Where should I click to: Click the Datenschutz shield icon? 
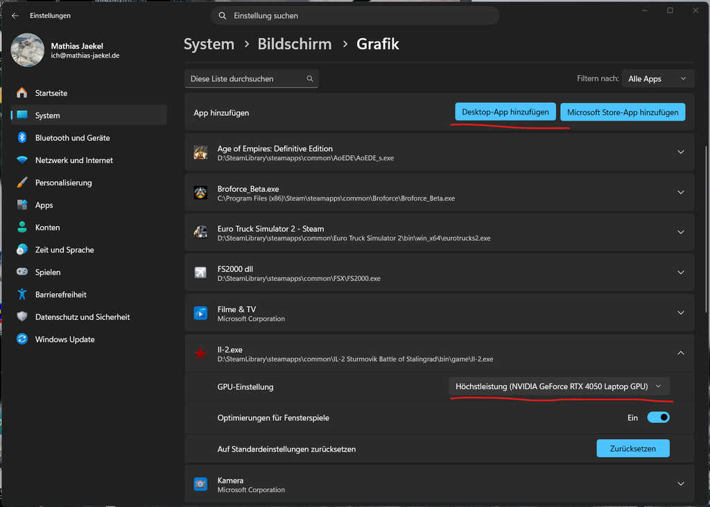click(21, 317)
